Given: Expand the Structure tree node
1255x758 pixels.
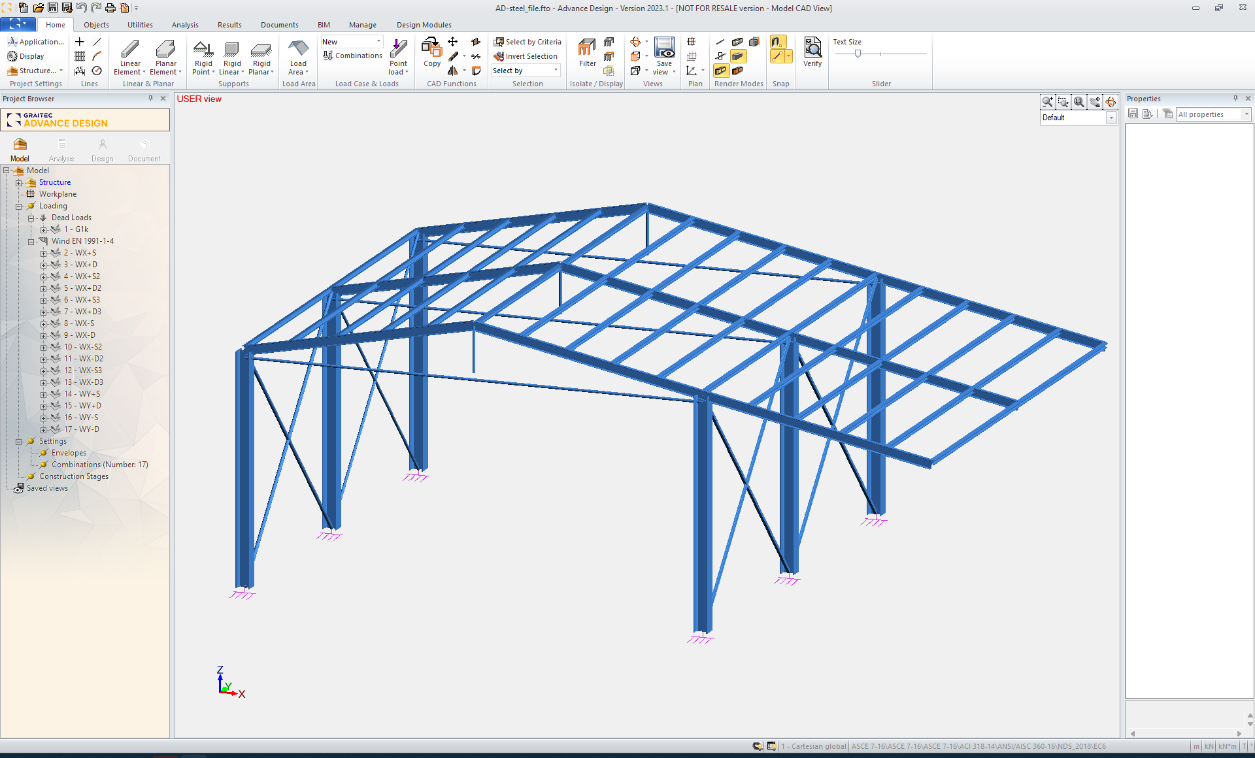Looking at the screenshot, I should coord(18,183).
